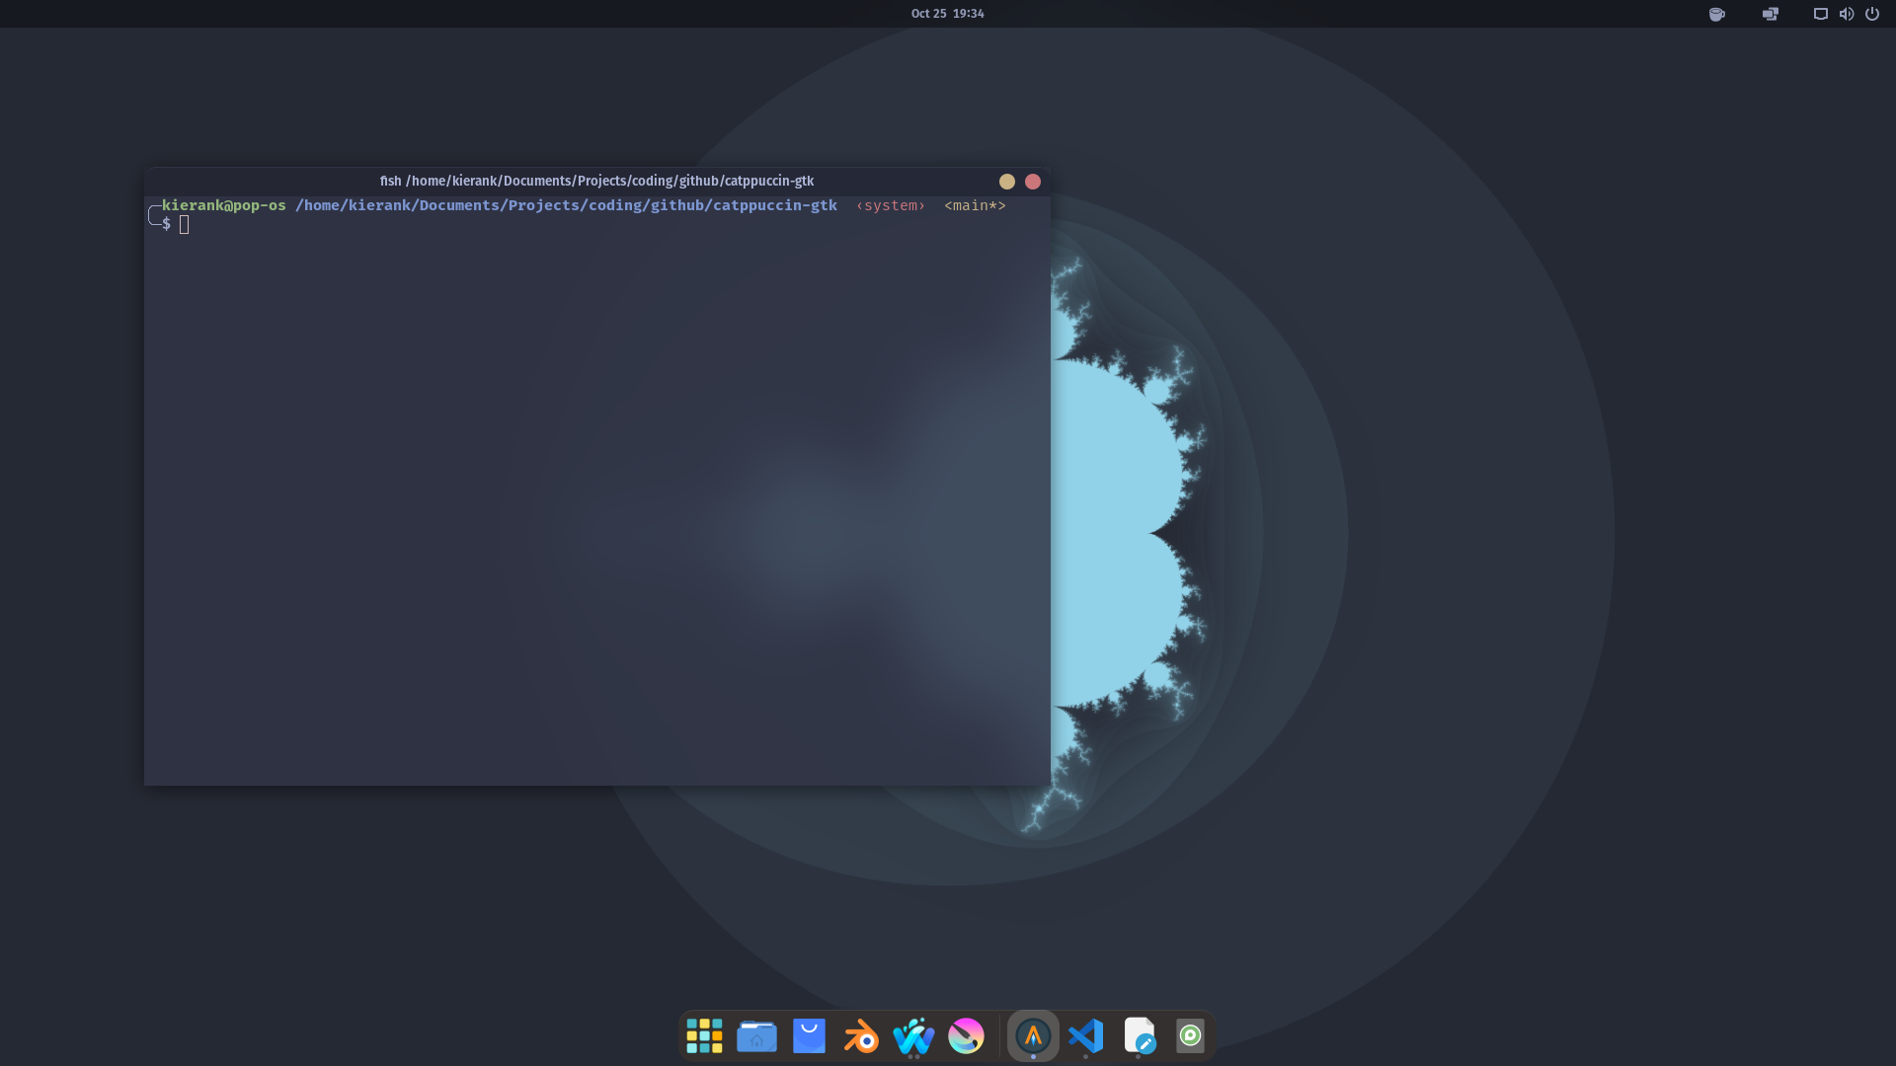This screenshot has width=1896, height=1066.
Task: Toggle the caffeine coffee cup indicator
Action: click(x=1717, y=14)
